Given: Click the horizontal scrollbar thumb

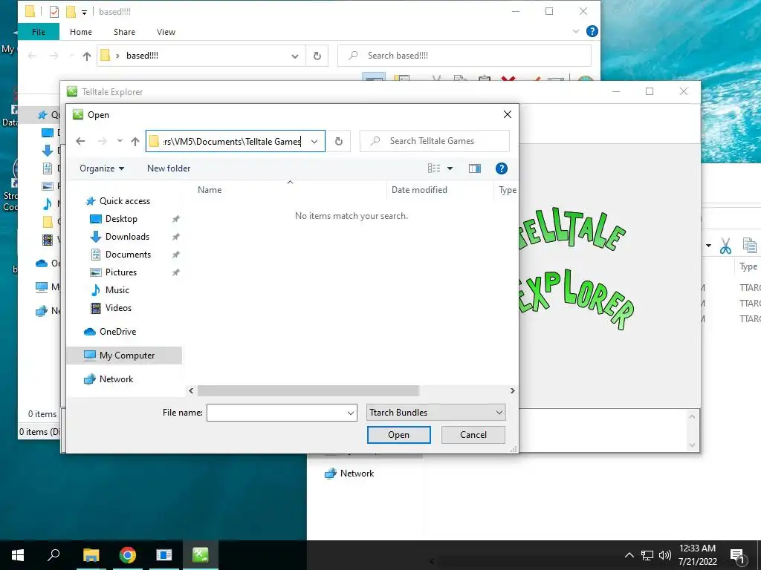Looking at the screenshot, I should click(308, 390).
